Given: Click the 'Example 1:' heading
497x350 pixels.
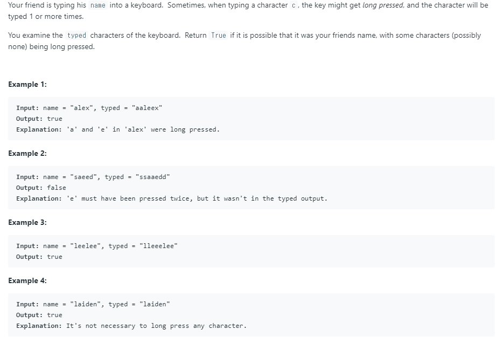Looking at the screenshot, I should tap(27, 85).
